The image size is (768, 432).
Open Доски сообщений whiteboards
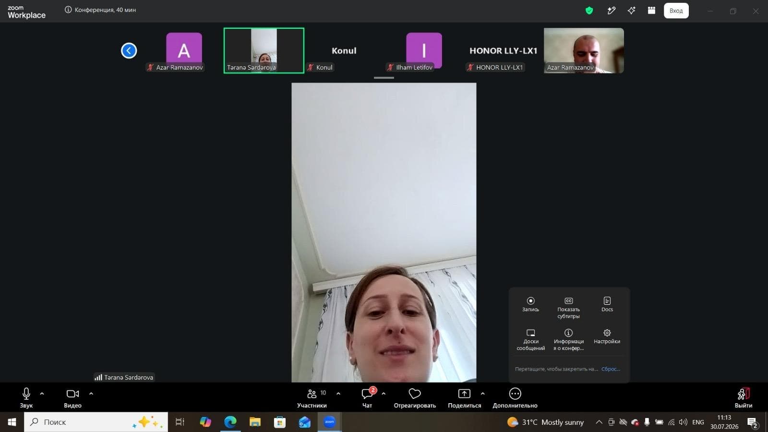tap(530, 340)
